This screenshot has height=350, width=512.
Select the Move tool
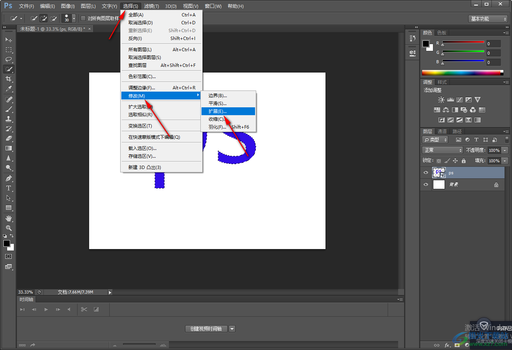[9, 40]
